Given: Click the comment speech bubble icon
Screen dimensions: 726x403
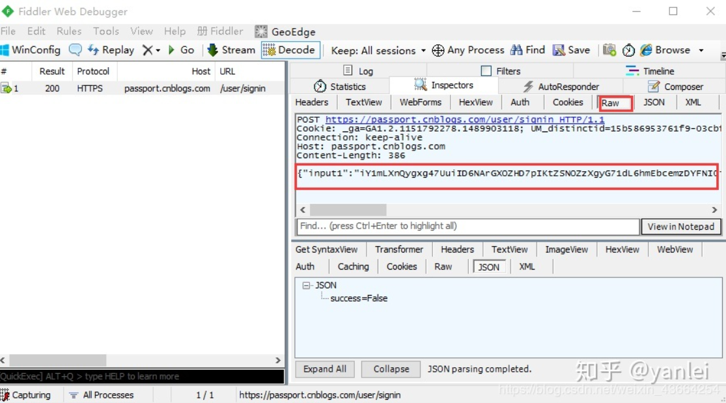Looking at the screenshot, I should [76, 50].
